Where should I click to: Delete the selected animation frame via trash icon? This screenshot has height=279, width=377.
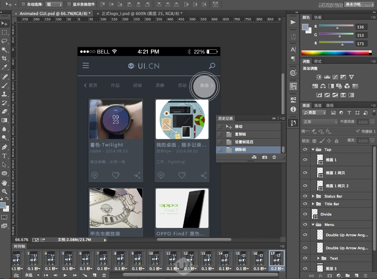(104, 274)
